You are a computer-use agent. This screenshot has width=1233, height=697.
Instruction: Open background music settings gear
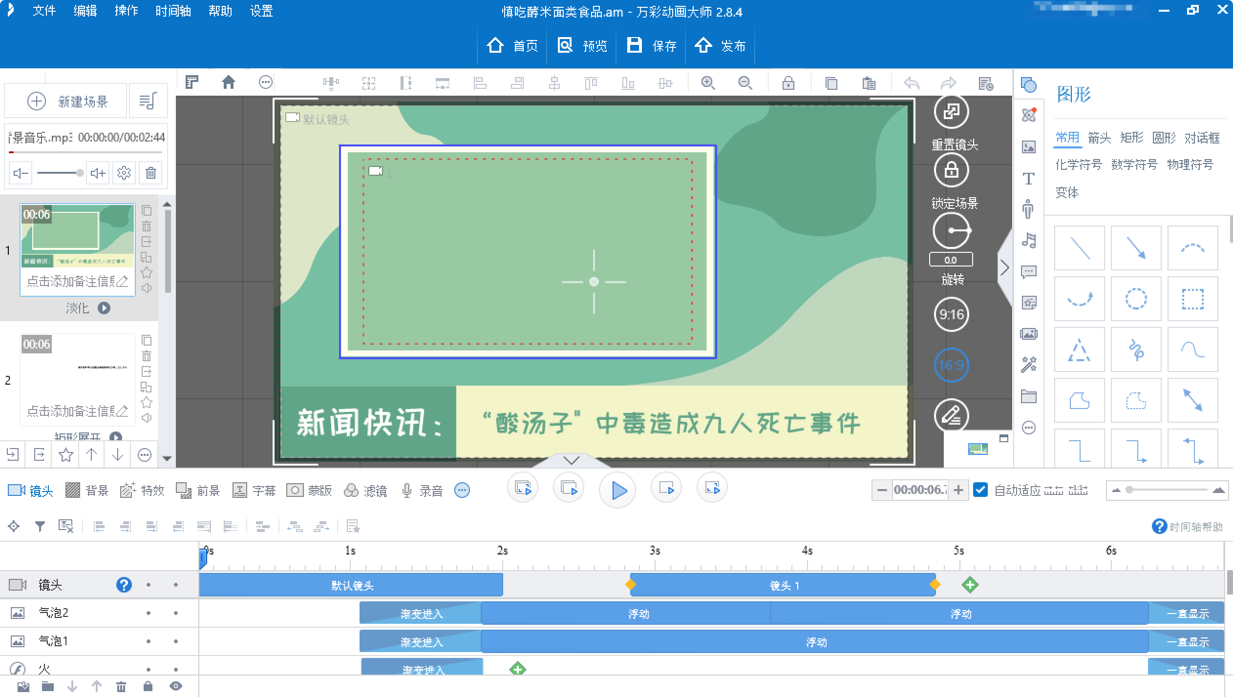[x=124, y=173]
